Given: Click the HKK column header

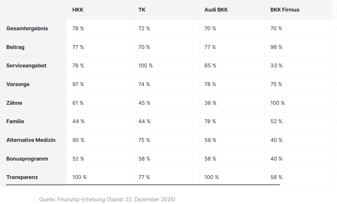Looking at the screenshot, I should tap(78, 10).
